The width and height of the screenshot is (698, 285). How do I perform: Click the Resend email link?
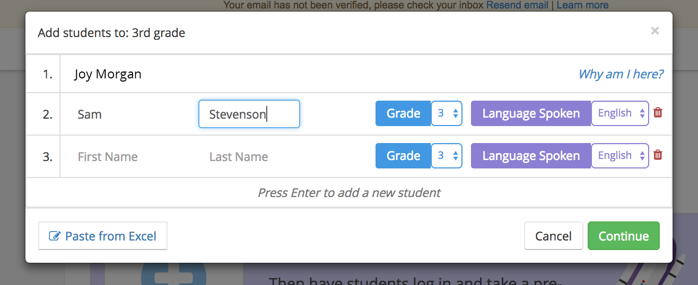pyautogui.click(x=517, y=5)
